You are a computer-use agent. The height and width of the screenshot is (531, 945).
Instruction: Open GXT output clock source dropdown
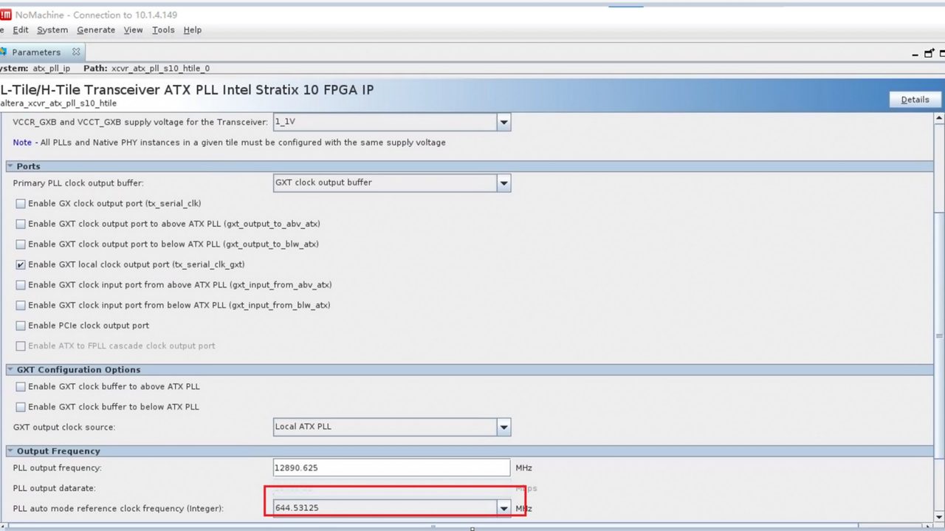coord(504,427)
